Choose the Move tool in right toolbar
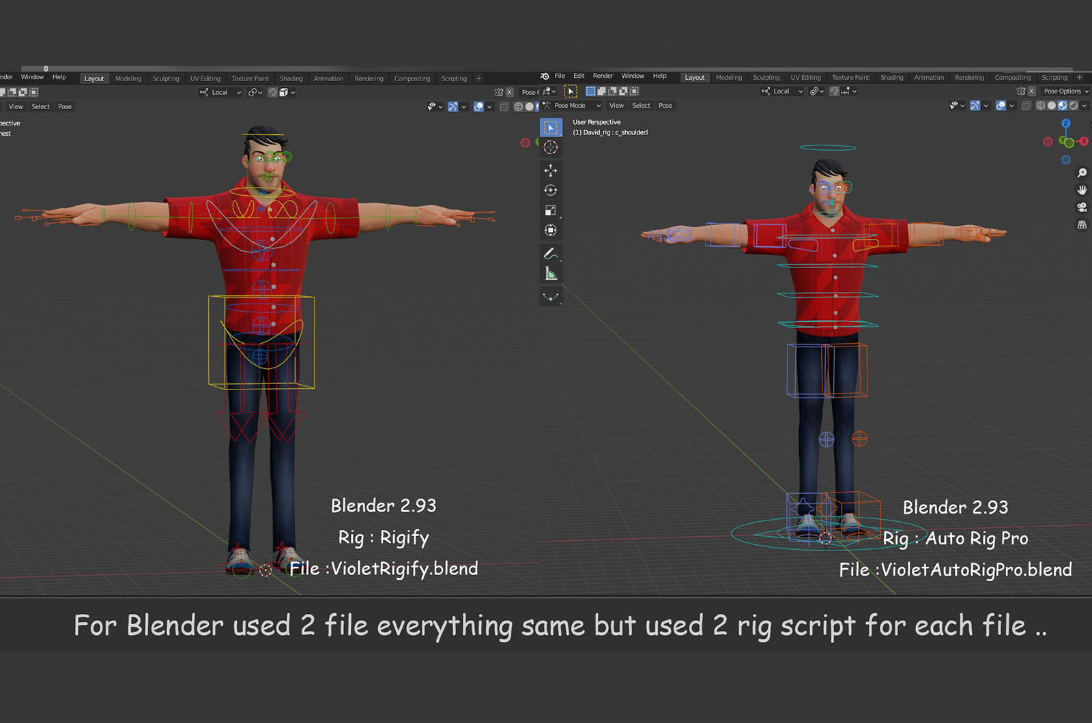The width and height of the screenshot is (1092, 723). coord(551,171)
